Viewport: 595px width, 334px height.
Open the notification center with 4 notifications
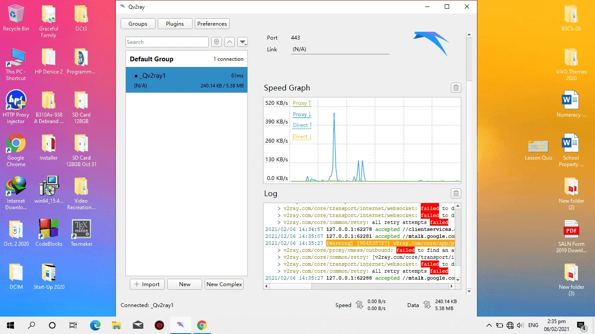pyautogui.click(x=581, y=325)
